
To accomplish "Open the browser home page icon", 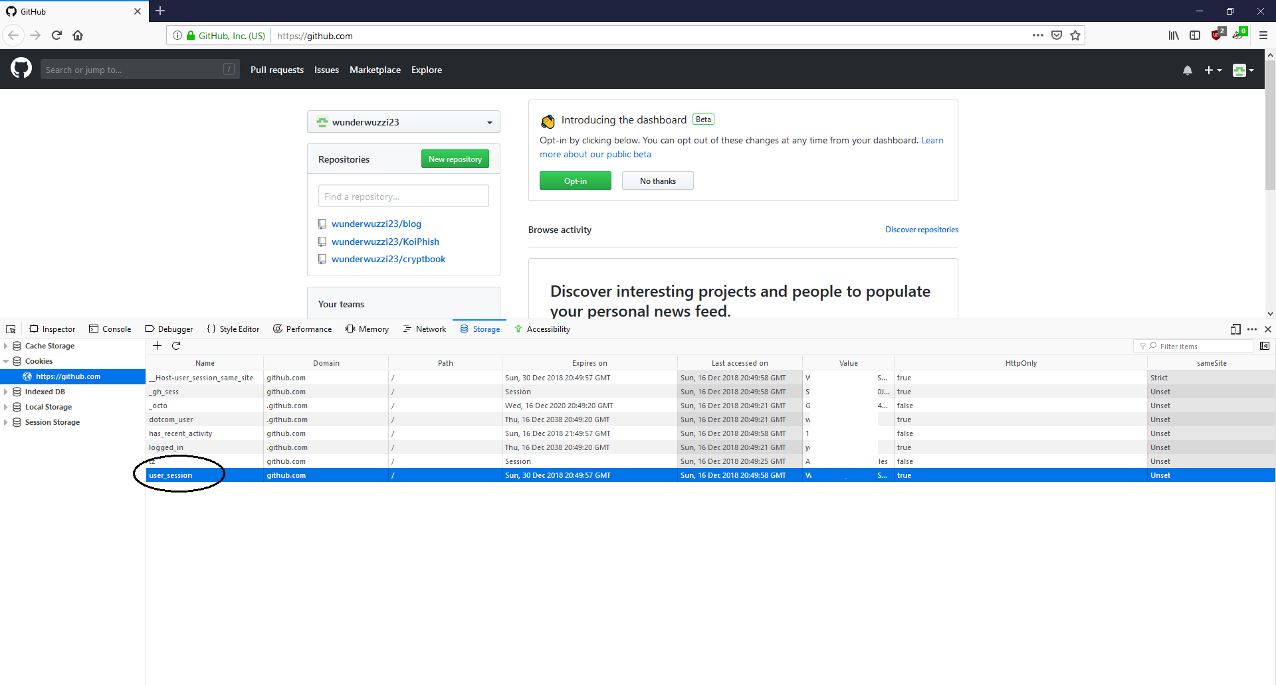I will (78, 35).
